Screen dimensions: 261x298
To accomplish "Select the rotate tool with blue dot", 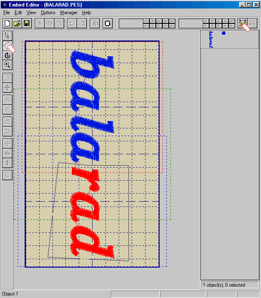I will pos(7,55).
